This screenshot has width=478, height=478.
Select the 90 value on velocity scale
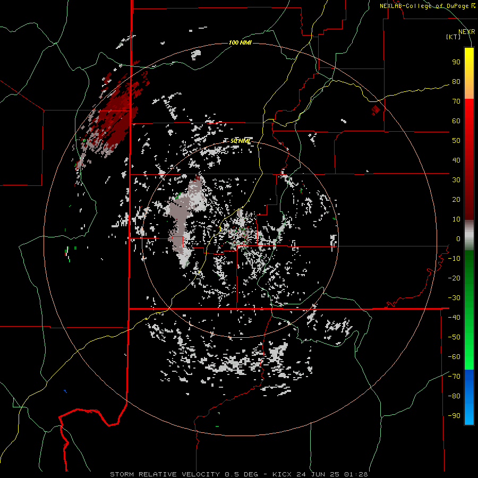pyautogui.click(x=456, y=62)
